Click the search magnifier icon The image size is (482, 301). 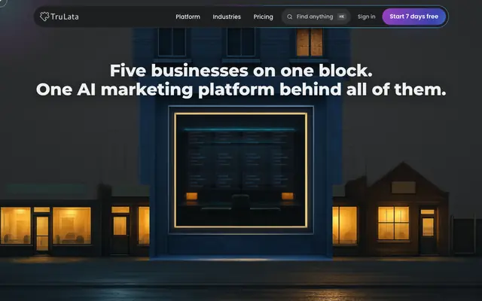point(289,17)
